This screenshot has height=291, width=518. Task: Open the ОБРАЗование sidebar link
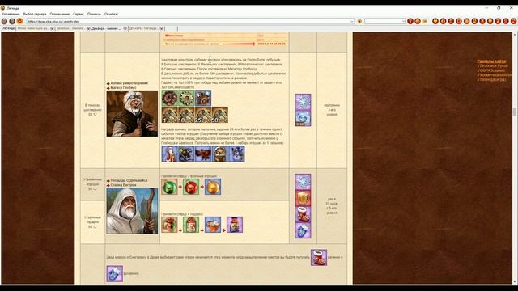pyautogui.click(x=492, y=70)
